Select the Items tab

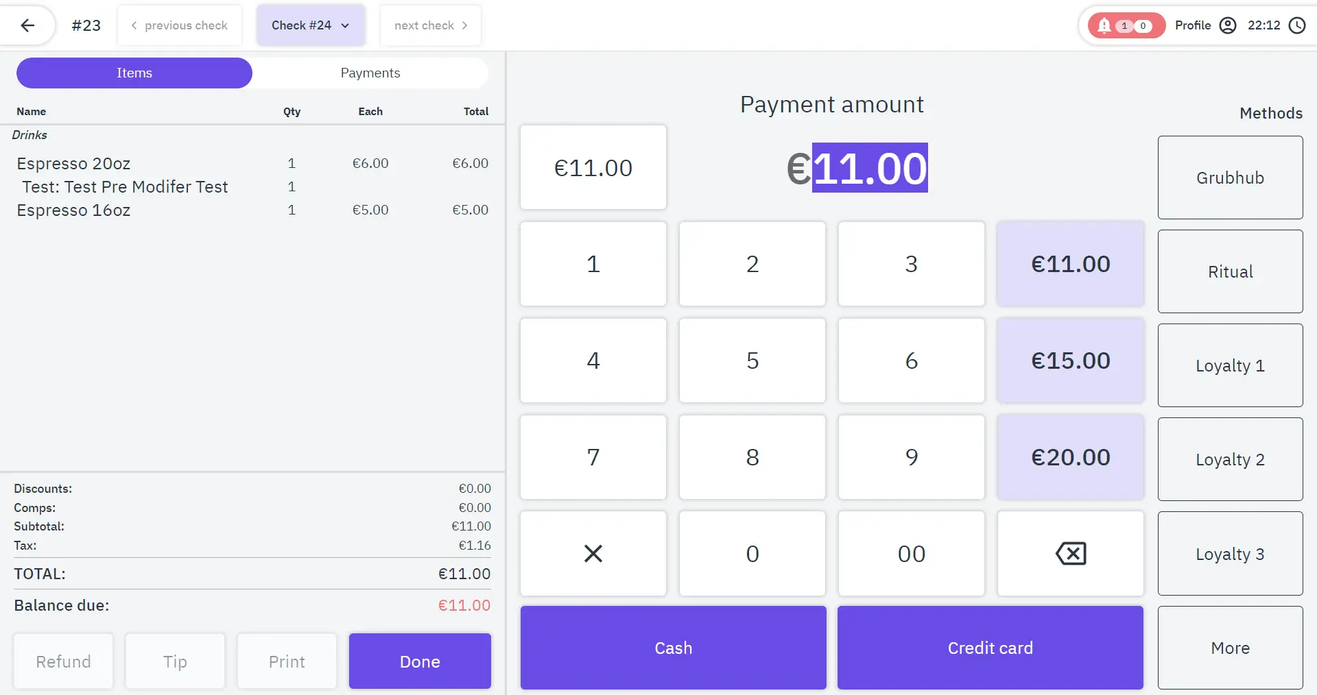coord(134,73)
